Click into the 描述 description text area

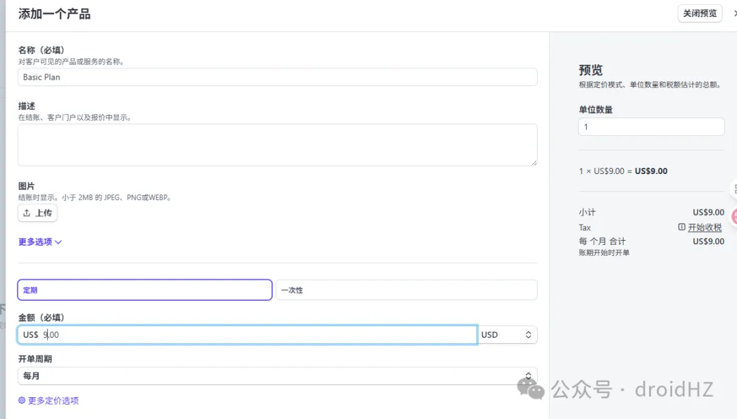[x=277, y=145]
